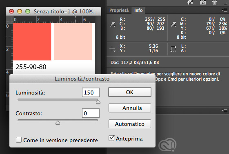Click the Luminosità value field
229x154 pixels.
pos(91,92)
